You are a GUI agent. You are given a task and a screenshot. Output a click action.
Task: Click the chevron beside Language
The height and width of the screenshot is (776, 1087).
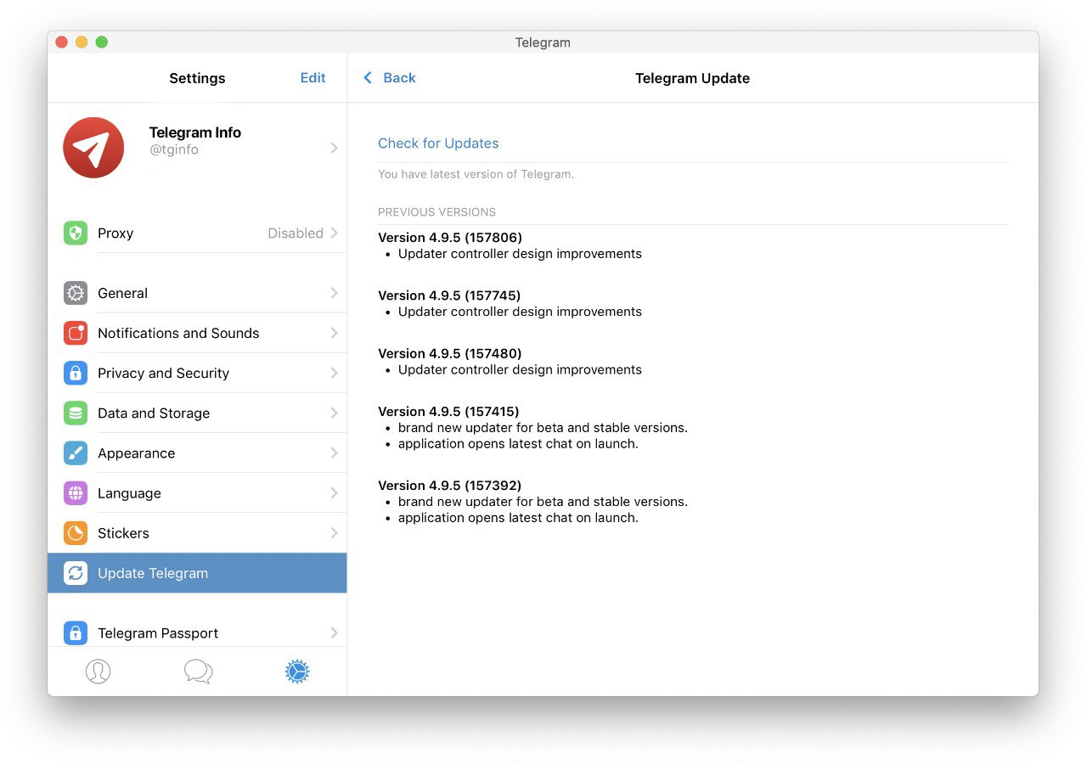coord(335,493)
